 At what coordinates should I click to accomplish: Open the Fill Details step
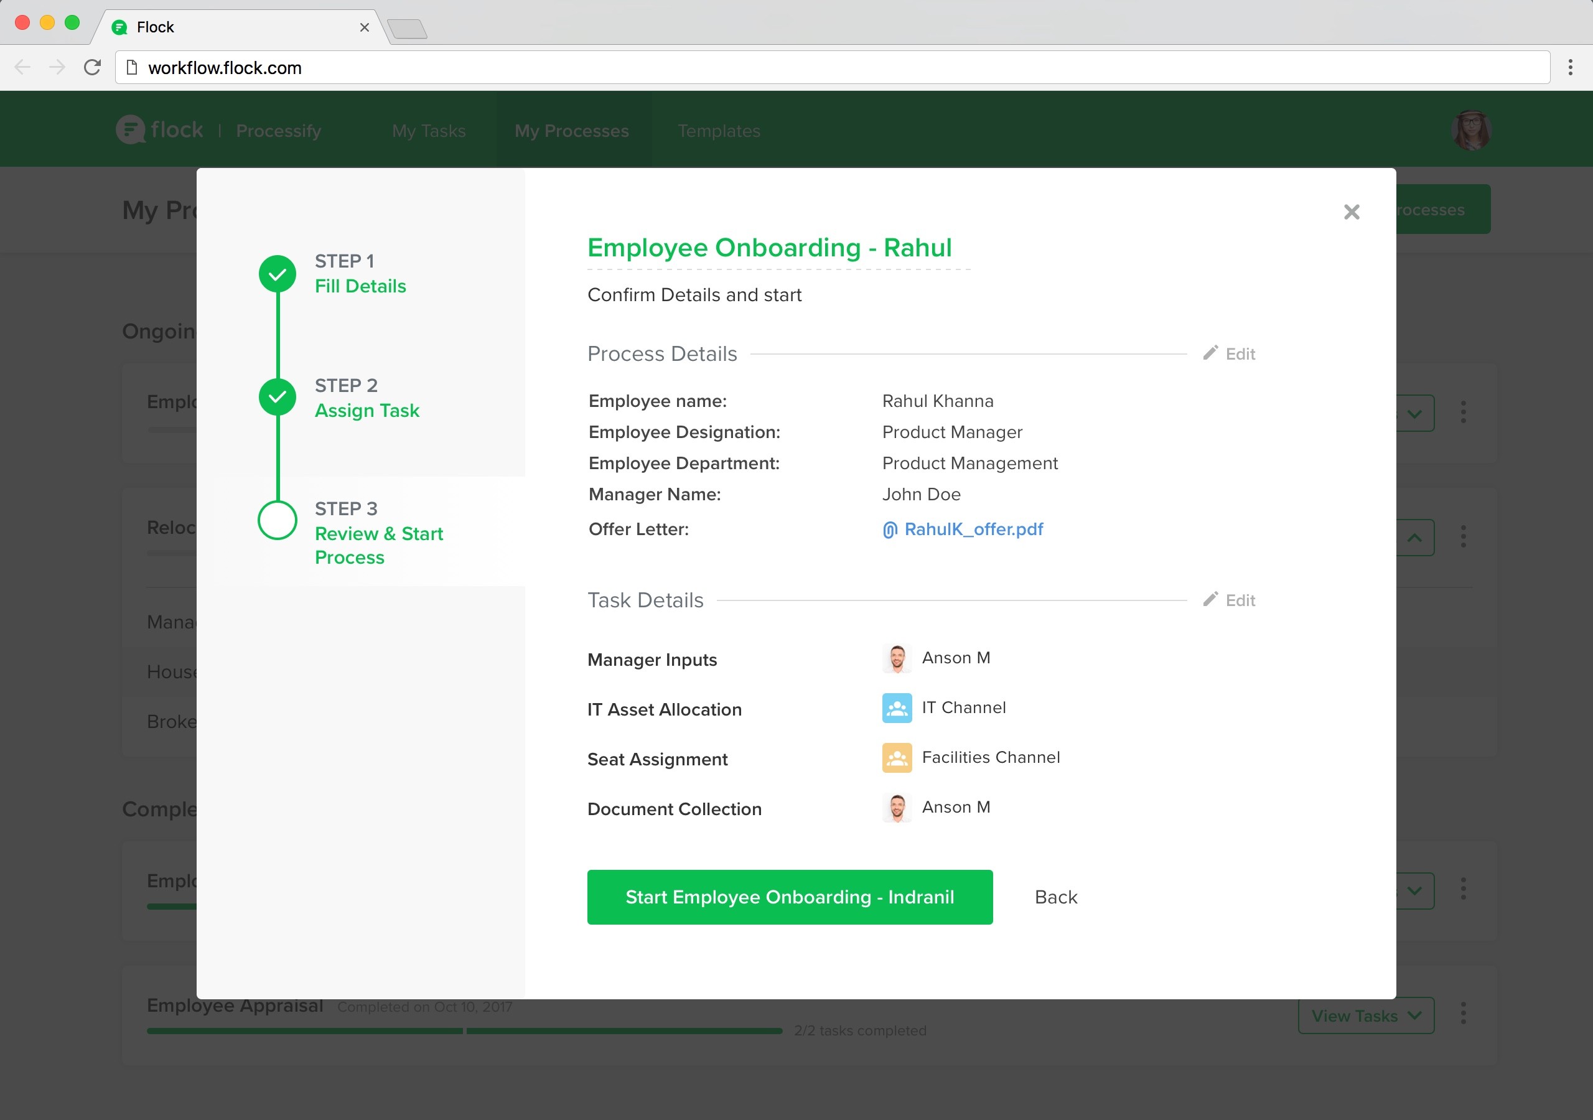360,287
